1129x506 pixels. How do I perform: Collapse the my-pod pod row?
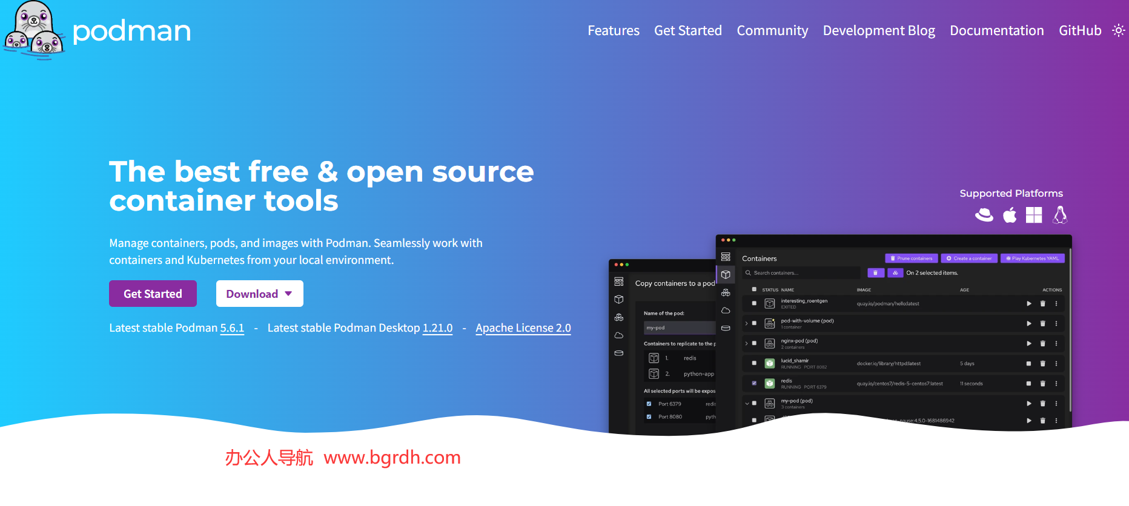(747, 403)
